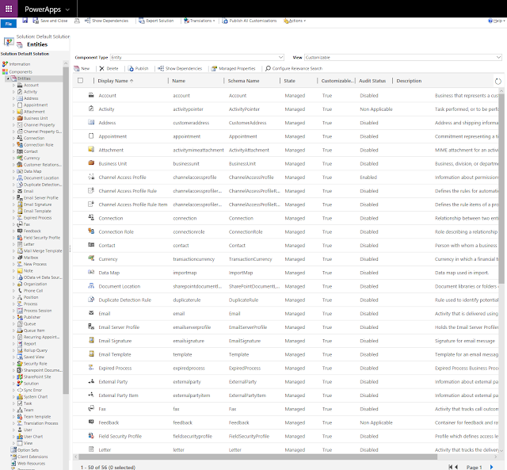Viewport: 507px width, 470px height.
Task: Click Publish All Customizations
Action: pyautogui.click(x=250, y=21)
